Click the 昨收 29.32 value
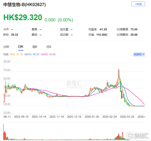The image size is (151, 141). 15,35
